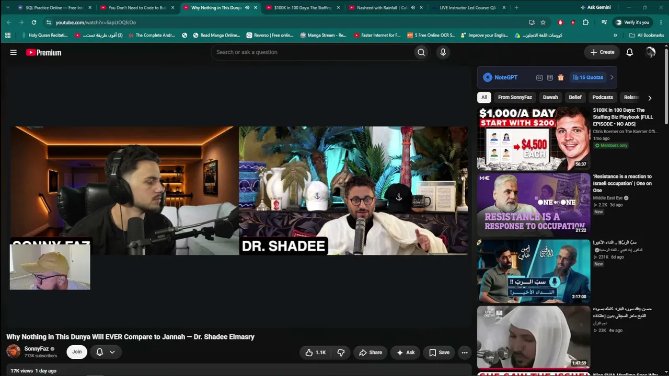
Task: Reload the current page
Action: pos(34,22)
